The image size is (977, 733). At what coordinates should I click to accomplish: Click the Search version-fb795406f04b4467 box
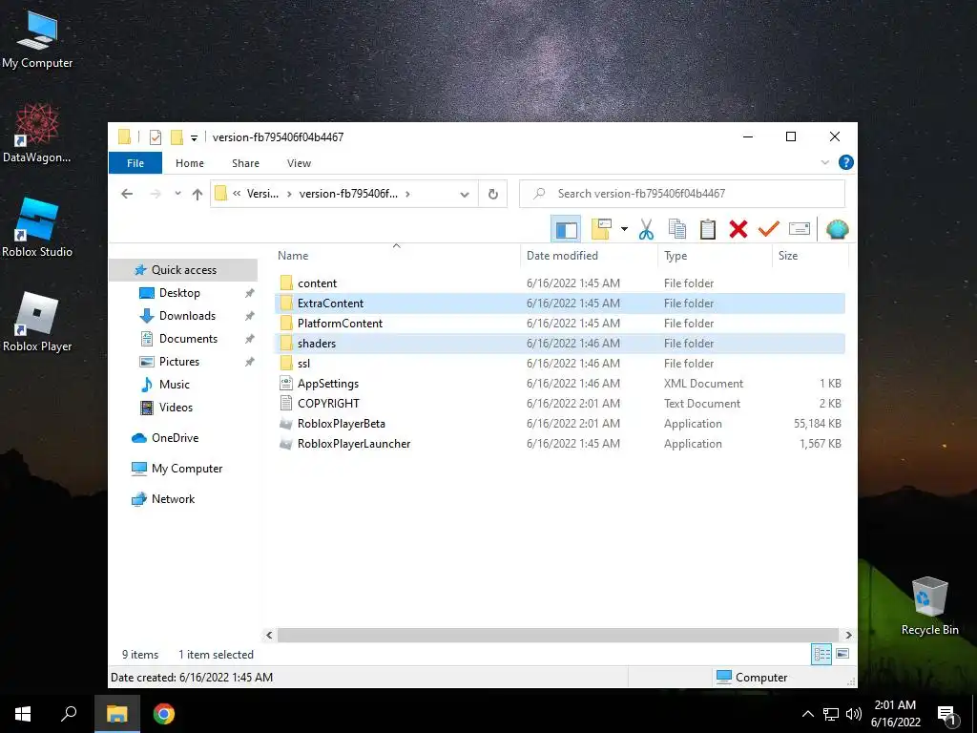[x=682, y=194]
